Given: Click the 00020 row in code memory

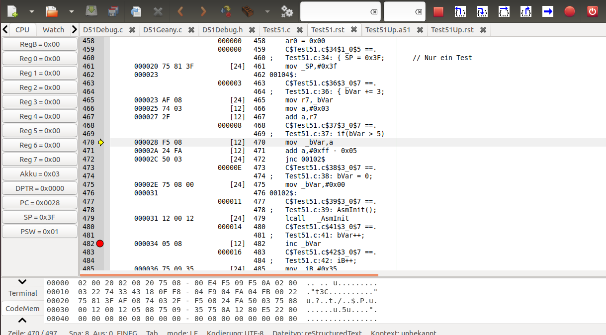Looking at the screenshot, I should [212, 301].
